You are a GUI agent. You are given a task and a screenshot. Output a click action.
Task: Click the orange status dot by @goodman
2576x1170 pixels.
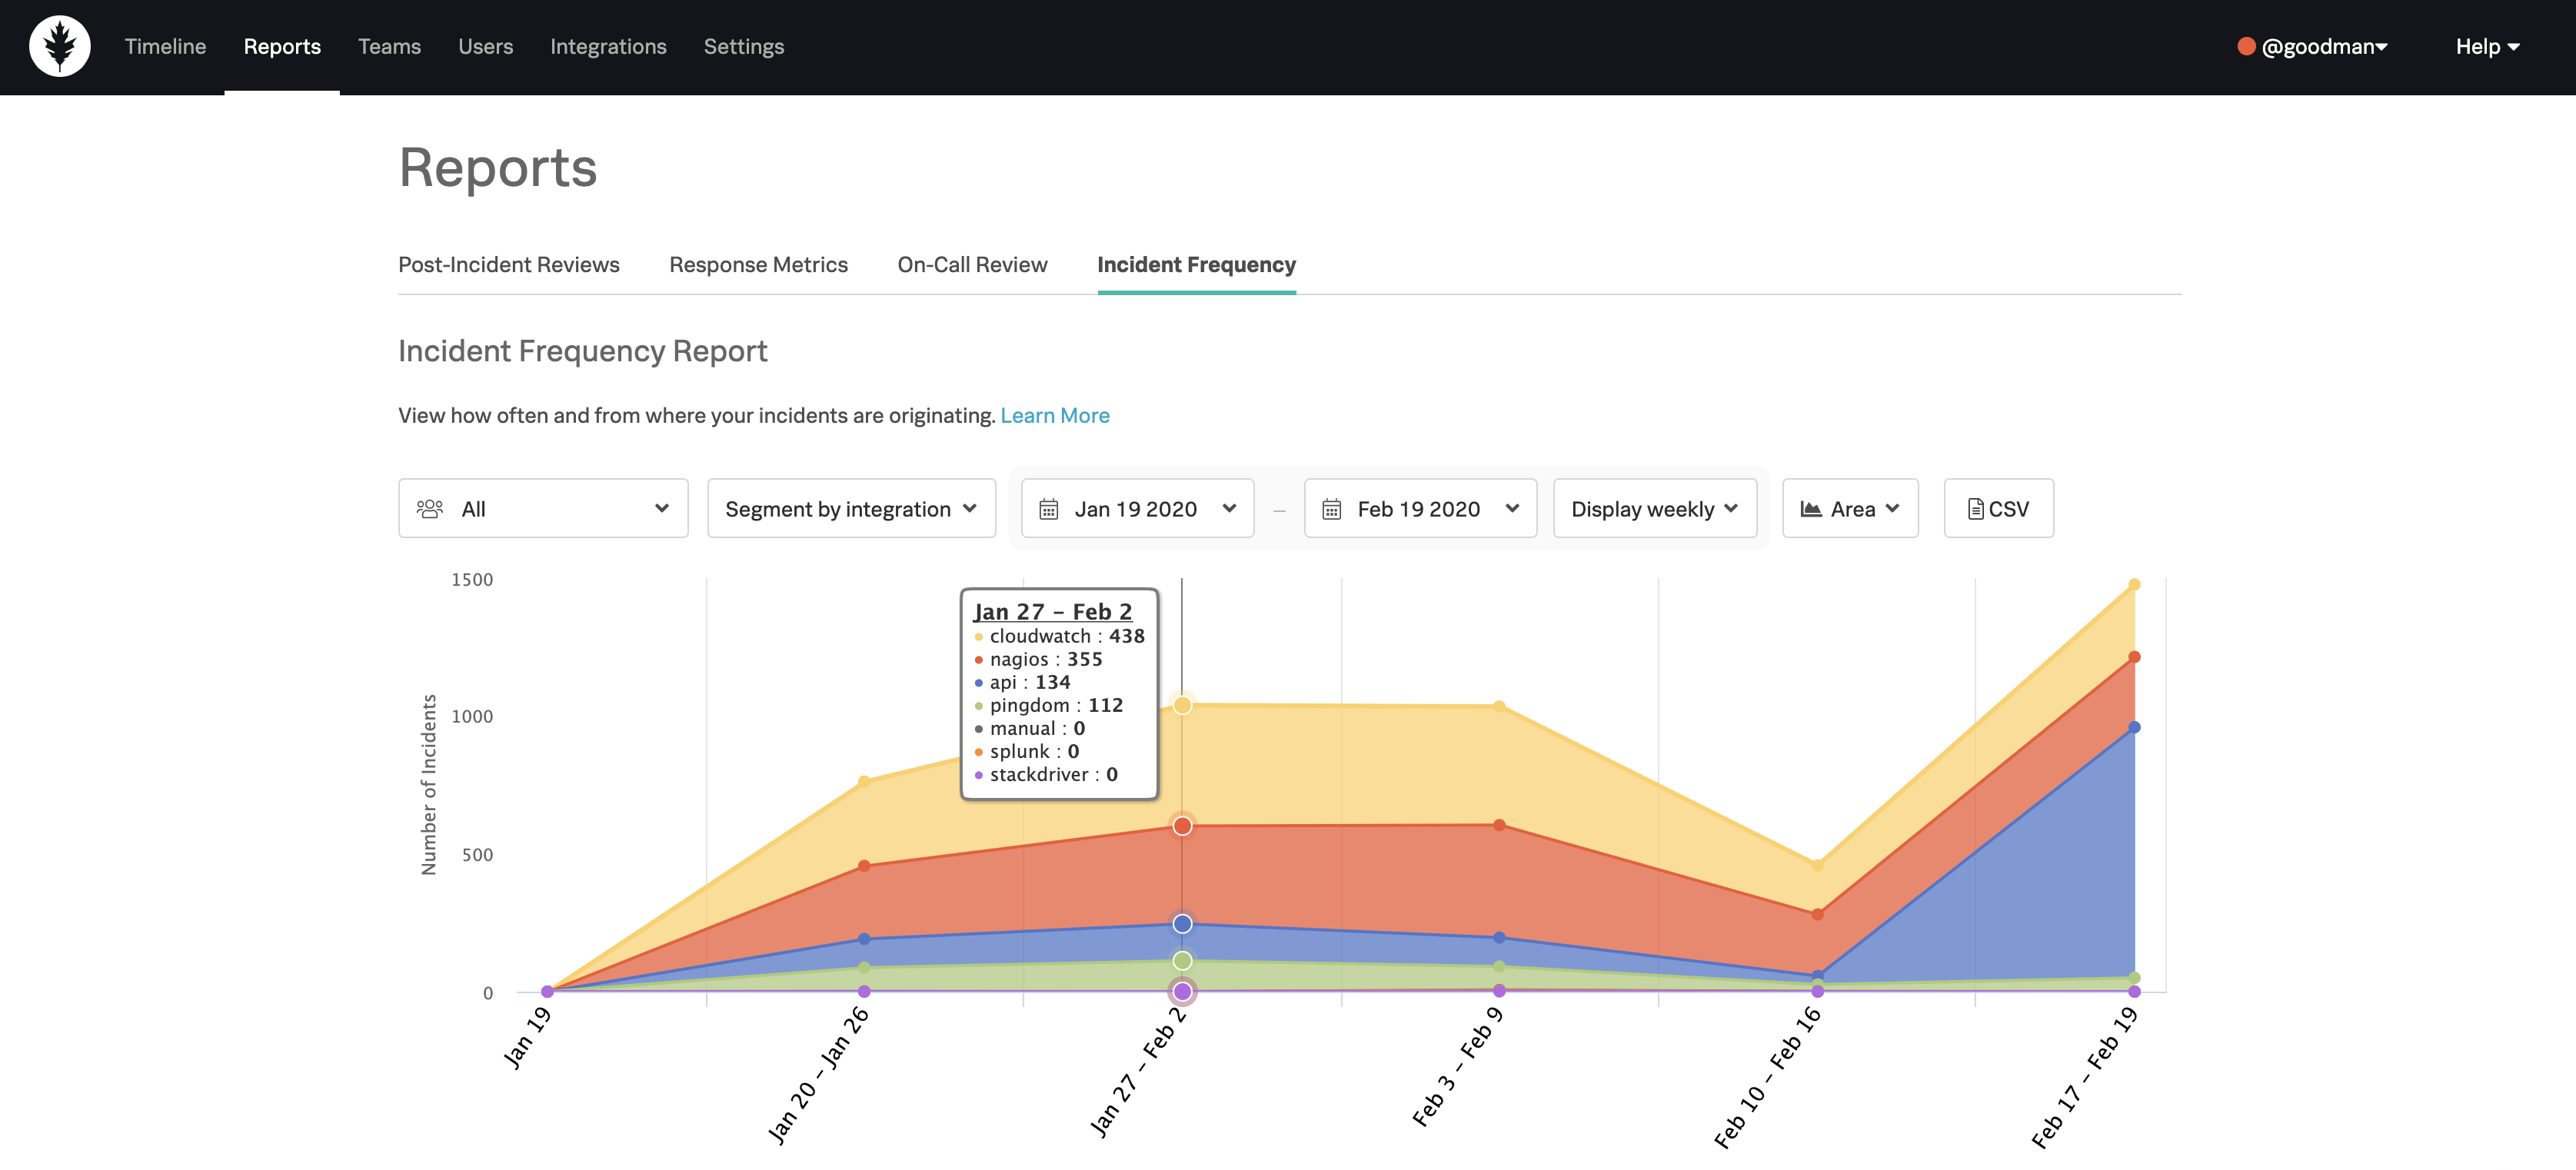click(x=2246, y=46)
